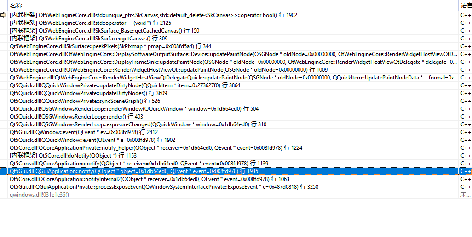Click the 未... language cell of qwindows.dll row
The width and height of the screenshot is (472, 237).
pyautogui.click(x=466, y=195)
